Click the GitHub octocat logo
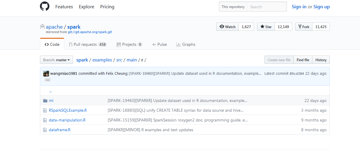The width and height of the screenshot is (360, 151). point(45,7)
